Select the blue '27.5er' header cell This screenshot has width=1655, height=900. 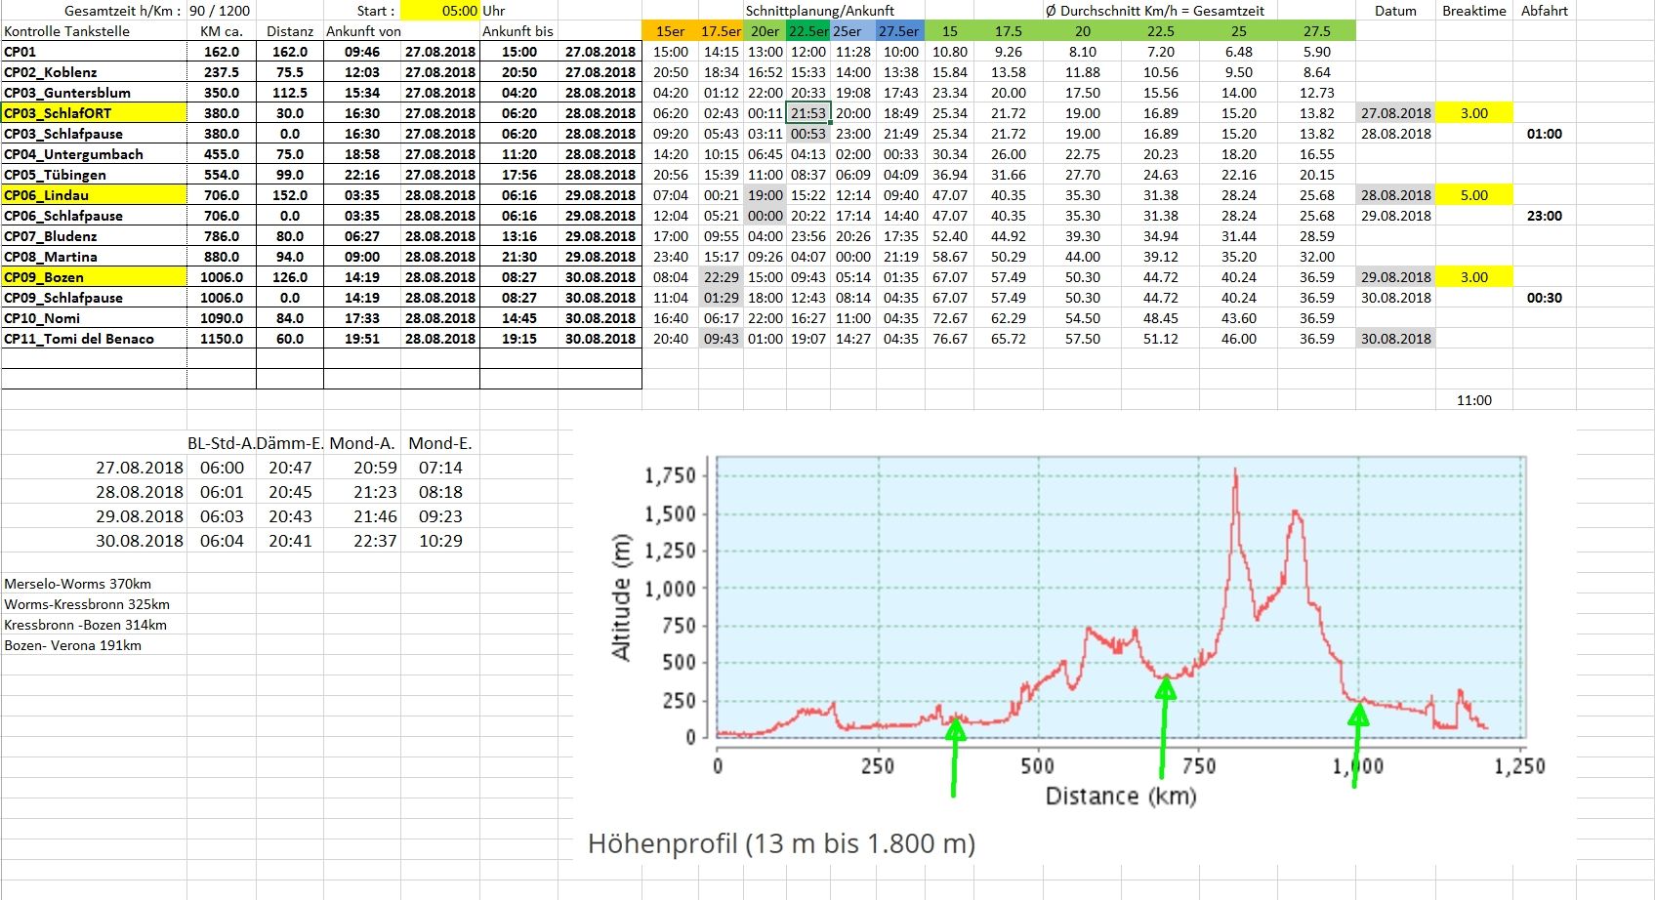[x=899, y=31]
